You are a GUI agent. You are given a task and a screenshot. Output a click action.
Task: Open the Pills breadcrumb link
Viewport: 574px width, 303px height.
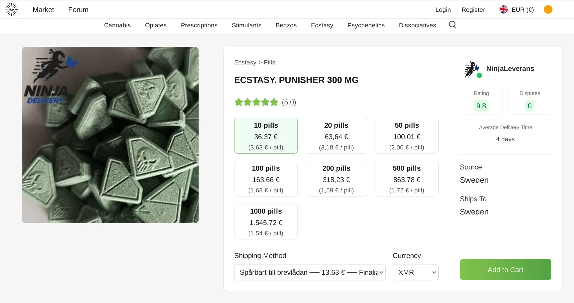(x=269, y=62)
